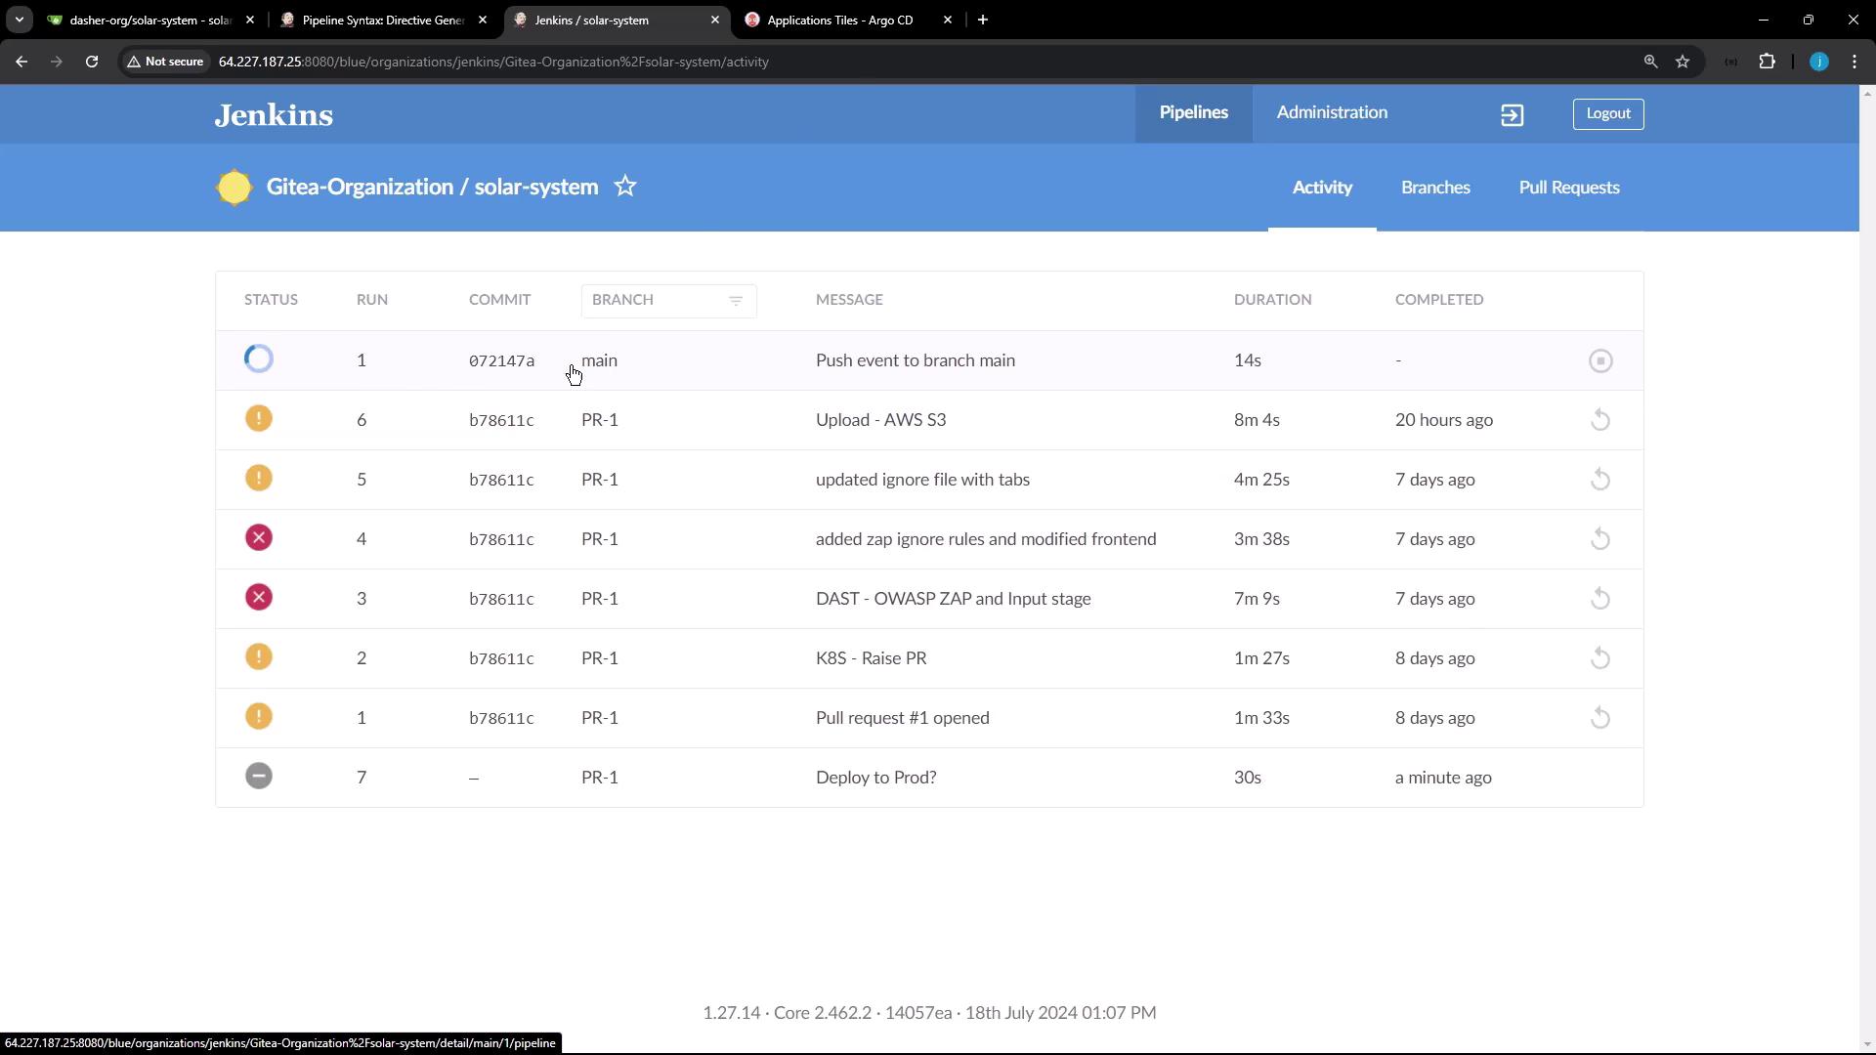Open the Administration link
The image size is (1876, 1055).
tap(1331, 113)
